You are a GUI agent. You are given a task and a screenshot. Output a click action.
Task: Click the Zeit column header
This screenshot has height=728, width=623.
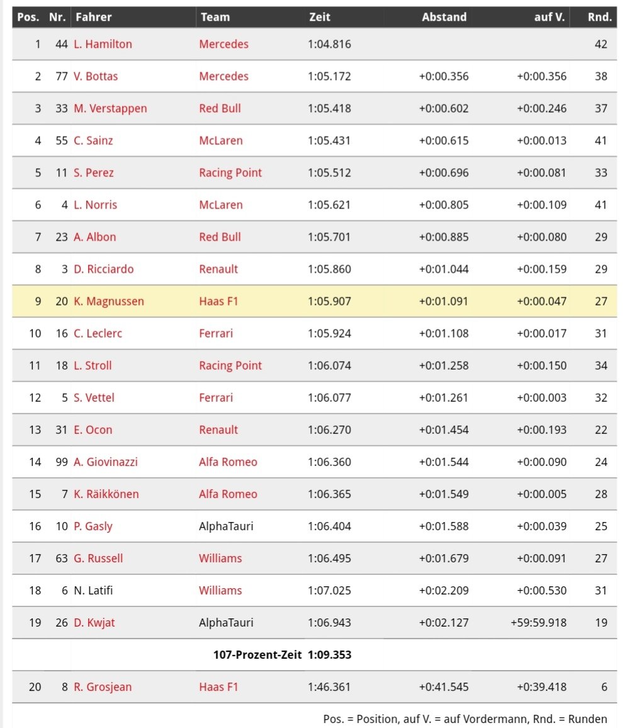click(x=320, y=17)
